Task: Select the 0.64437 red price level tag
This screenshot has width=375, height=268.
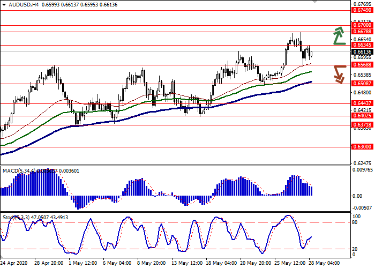Action: [x=362, y=103]
